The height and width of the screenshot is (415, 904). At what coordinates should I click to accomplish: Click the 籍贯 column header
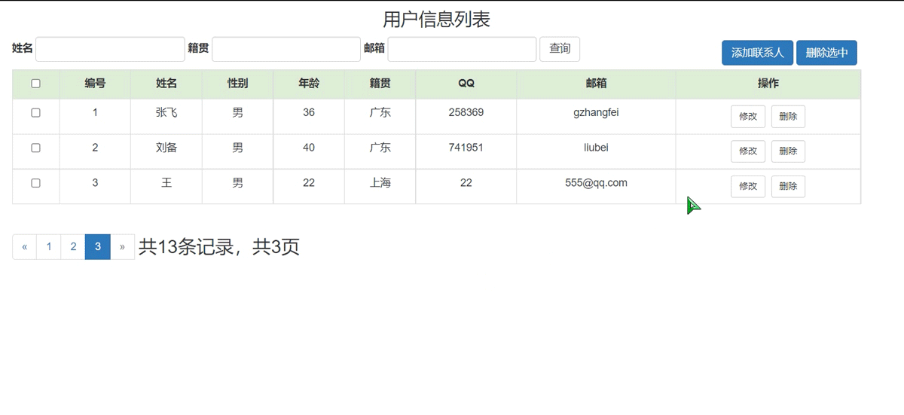[x=380, y=84]
